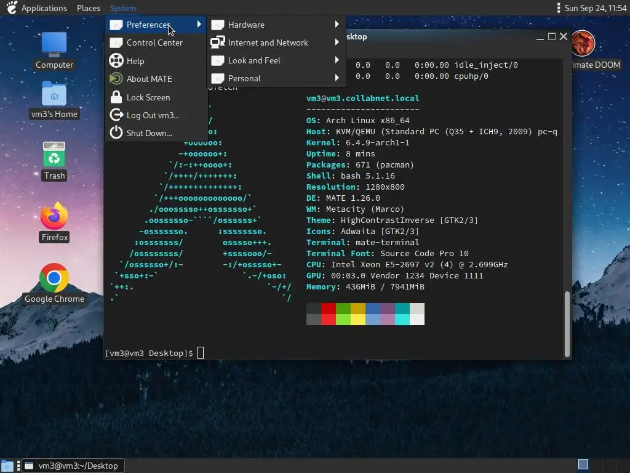Click the Theme: HighContrastInverse line
The width and height of the screenshot is (630, 473).
(392, 220)
